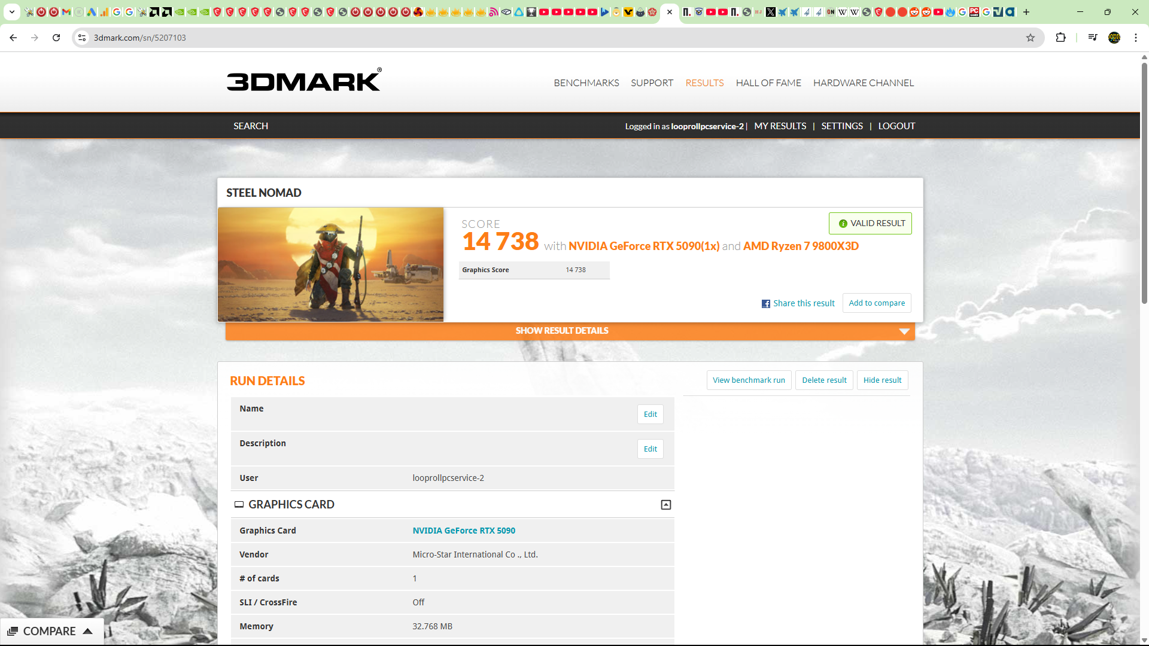This screenshot has height=646, width=1149.
Task: Open the NVIDIA GeForce RTX 5090(1x) score link
Action: click(x=643, y=246)
